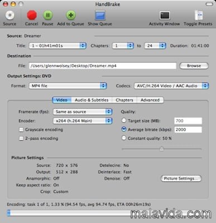216x223 pixels.
Task: Click the Crop value Custom
Action: 61,192
